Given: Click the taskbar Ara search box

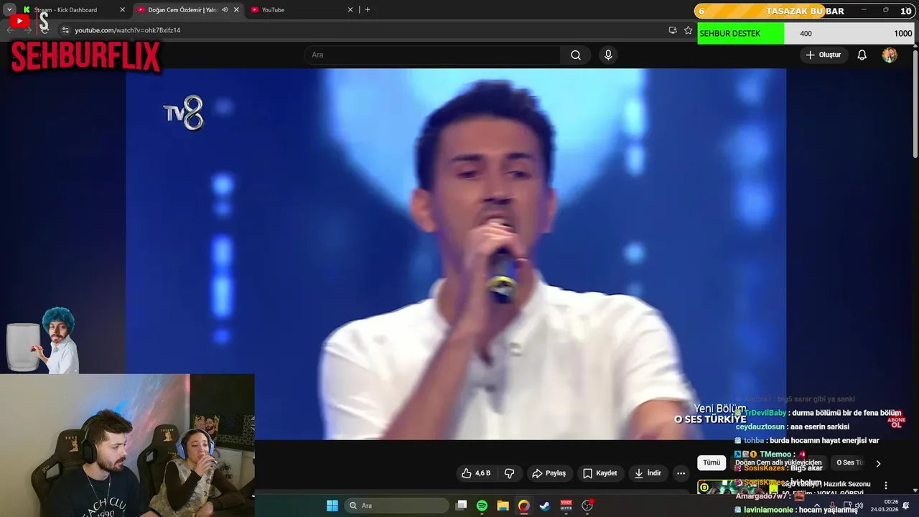Looking at the screenshot, I should pyautogui.click(x=396, y=506).
